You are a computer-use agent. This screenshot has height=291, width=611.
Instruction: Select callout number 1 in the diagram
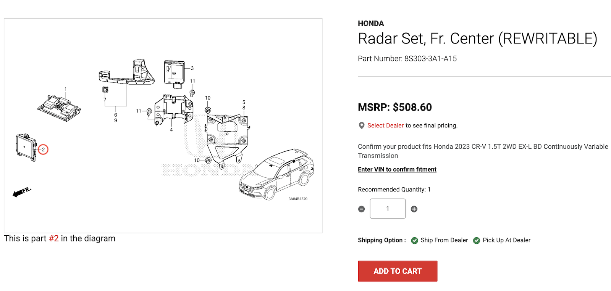[65, 89]
